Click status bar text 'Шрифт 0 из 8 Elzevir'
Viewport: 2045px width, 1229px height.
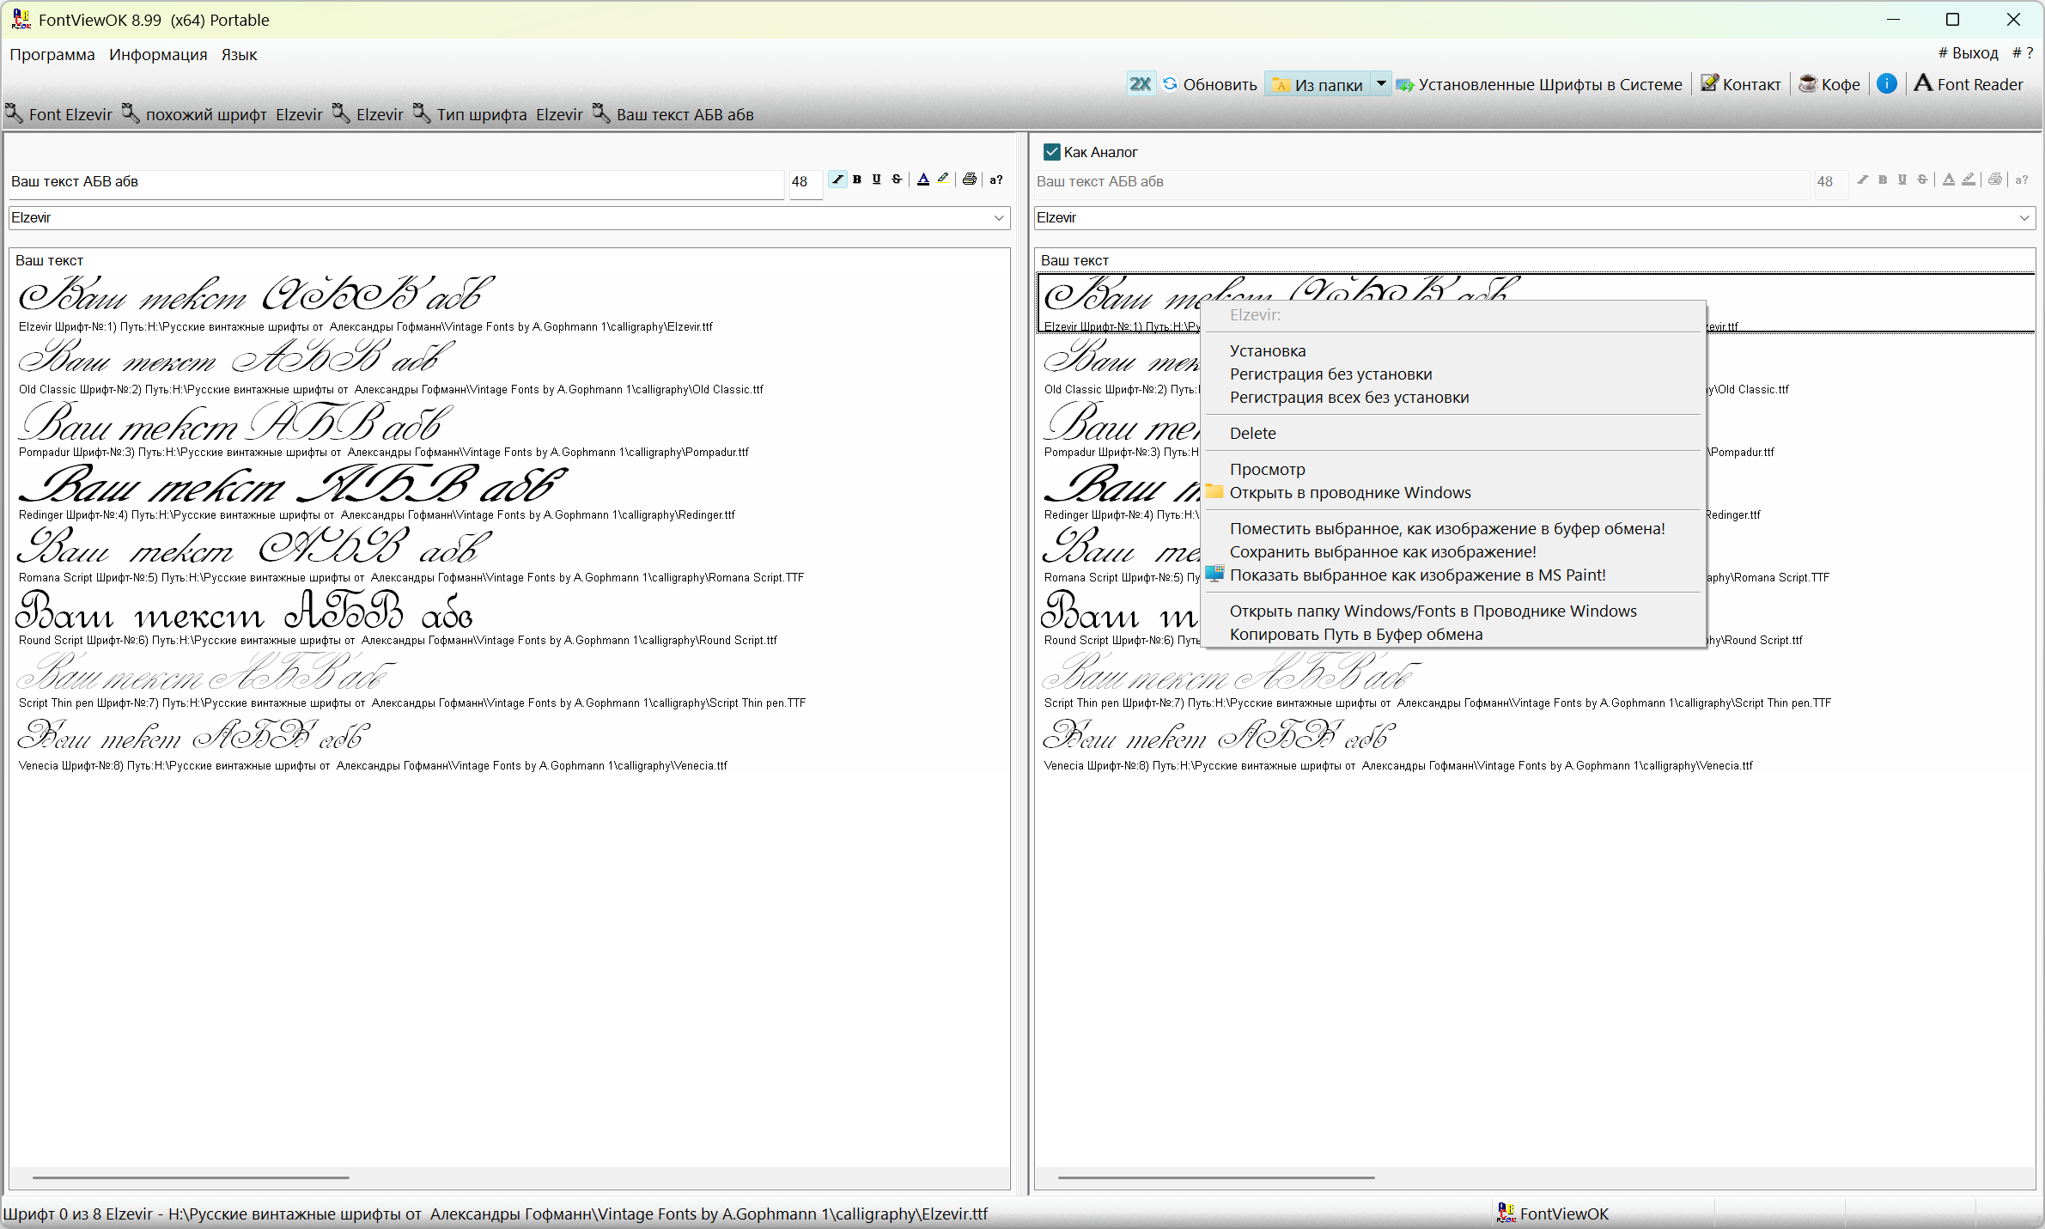(78, 1214)
